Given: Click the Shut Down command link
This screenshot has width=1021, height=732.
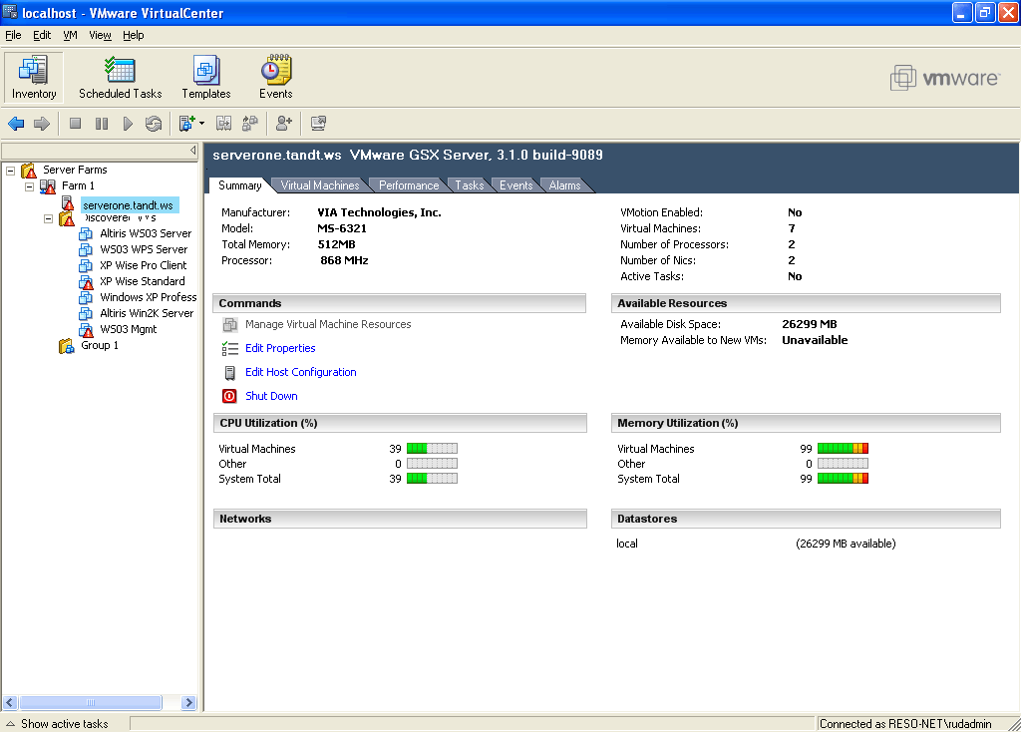Looking at the screenshot, I should [271, 396].
